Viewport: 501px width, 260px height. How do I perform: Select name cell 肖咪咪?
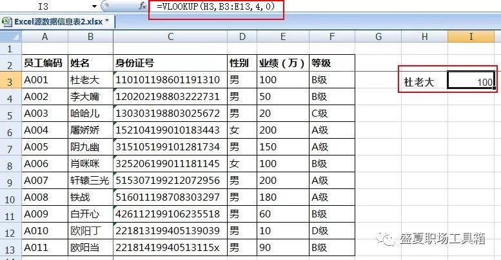[x=90, y=164]
